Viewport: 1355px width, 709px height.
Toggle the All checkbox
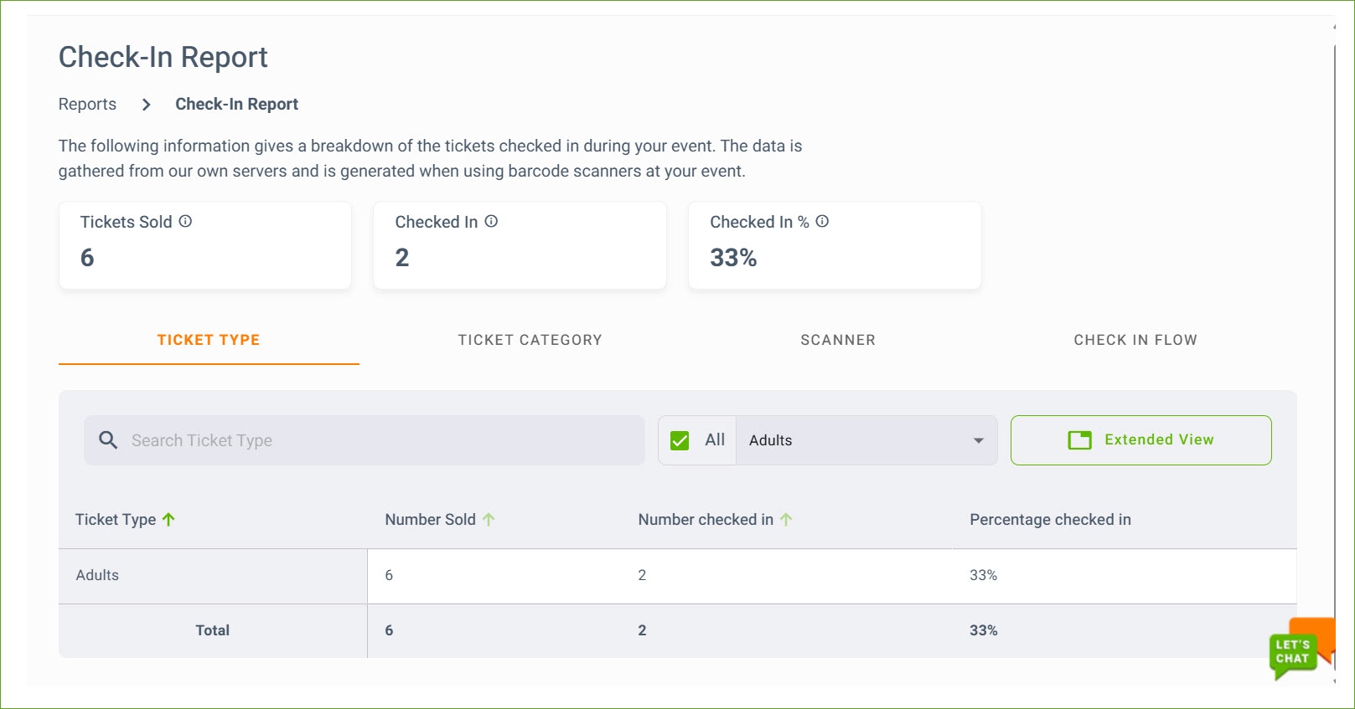coord(680,440)
